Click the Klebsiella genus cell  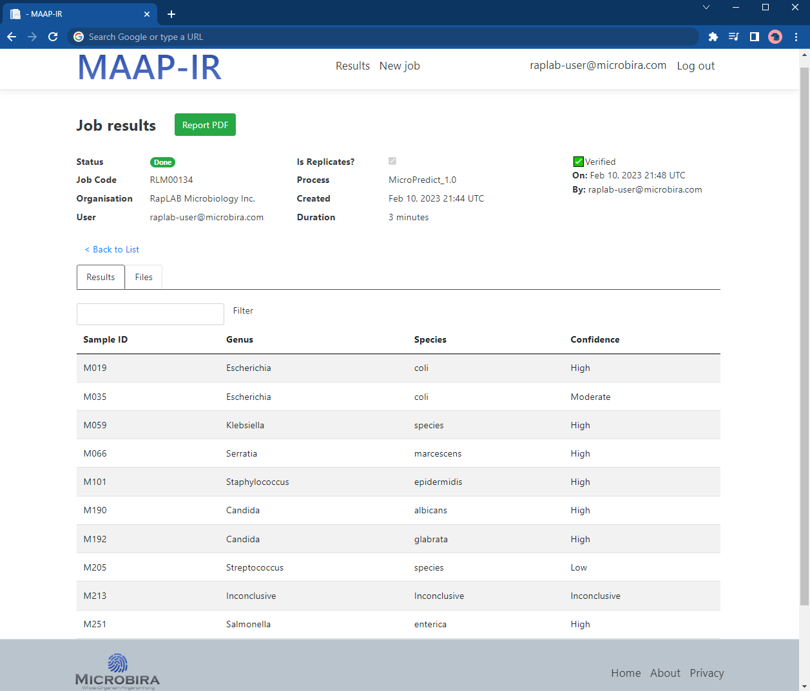[245, 425]
